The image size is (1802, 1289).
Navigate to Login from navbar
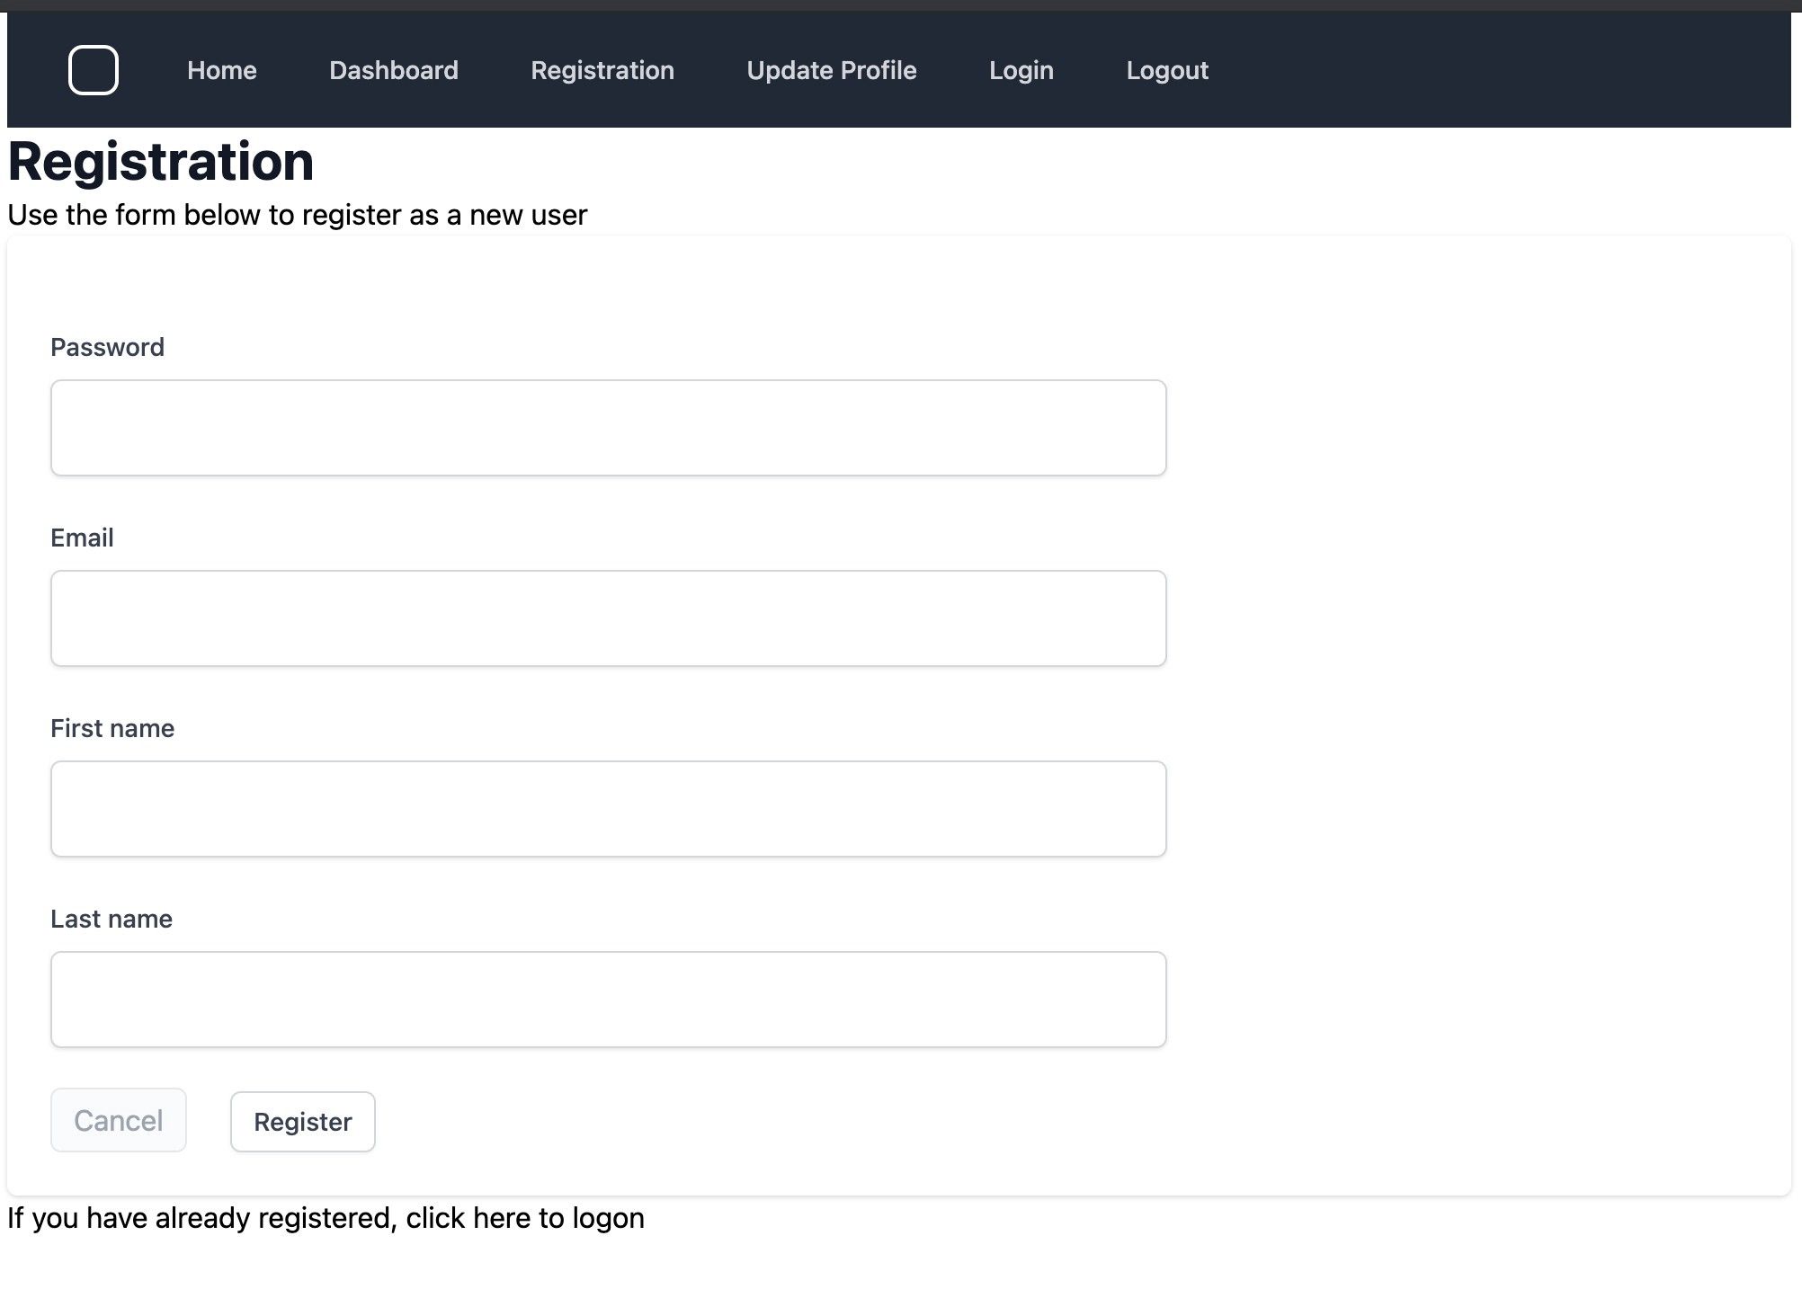pyautogui.click(x=1021, y=70)
